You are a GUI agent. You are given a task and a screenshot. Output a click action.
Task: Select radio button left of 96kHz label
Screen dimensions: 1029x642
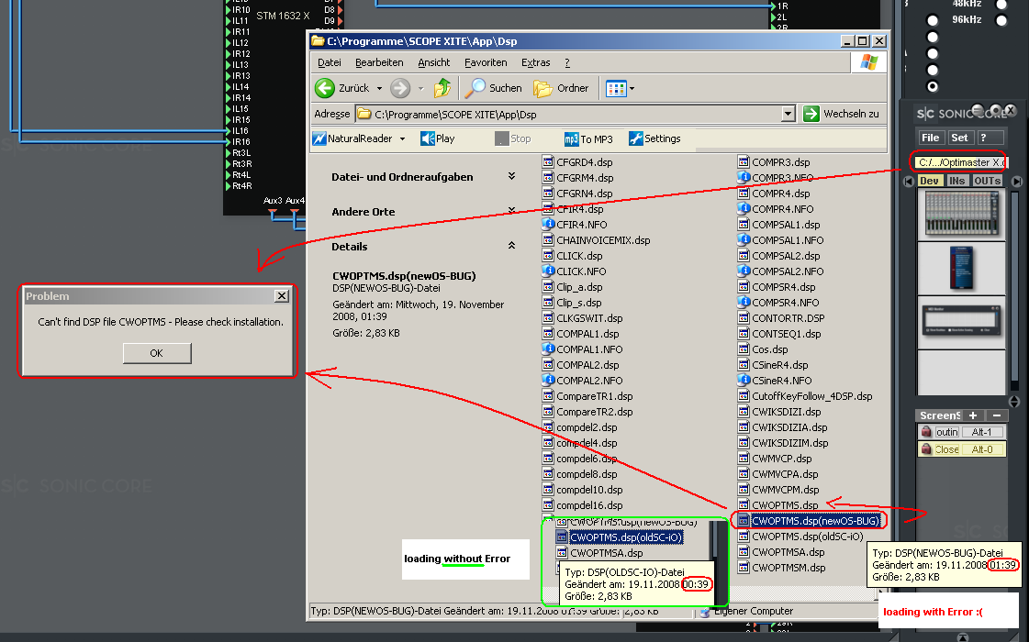933,20
